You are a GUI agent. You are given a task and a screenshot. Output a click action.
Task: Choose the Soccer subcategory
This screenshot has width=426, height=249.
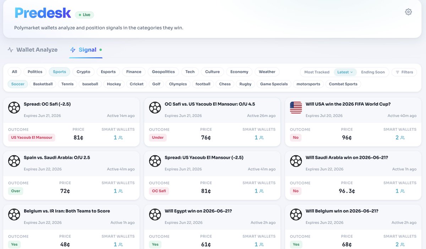coord(18,84)
